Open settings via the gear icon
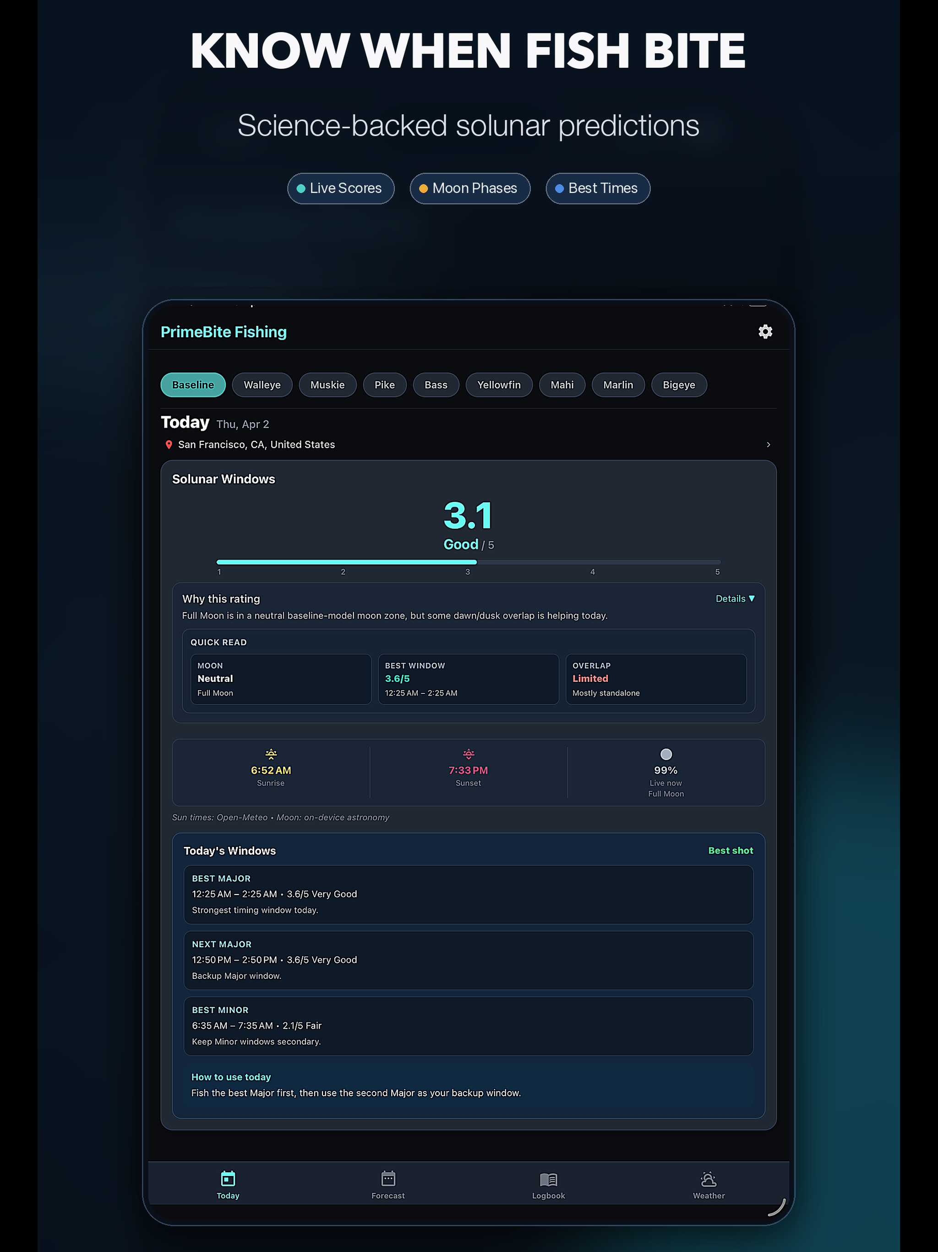 (765, 332)
